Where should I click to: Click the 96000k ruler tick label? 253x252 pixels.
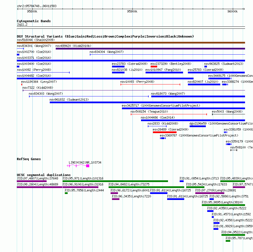tap(233, 11)
